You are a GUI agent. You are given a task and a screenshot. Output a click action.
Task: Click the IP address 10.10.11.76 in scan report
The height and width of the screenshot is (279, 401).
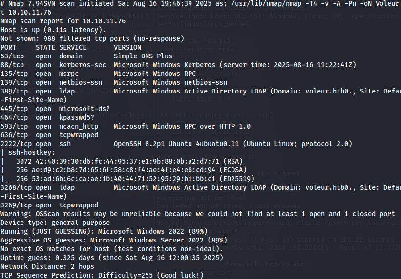point(104,21)
